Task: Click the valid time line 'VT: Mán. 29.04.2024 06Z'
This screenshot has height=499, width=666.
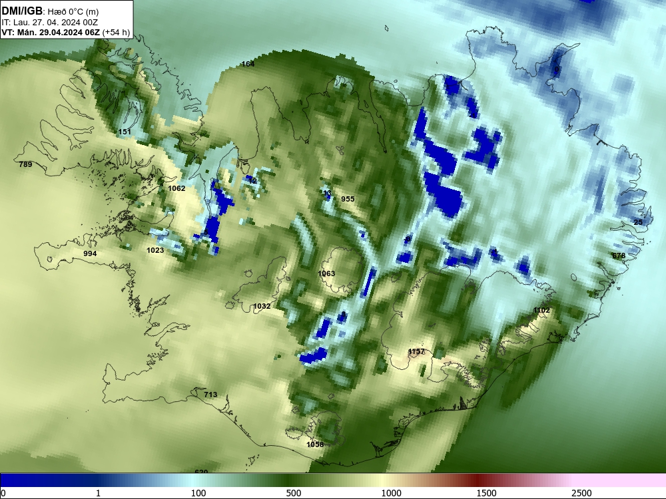Action: (52, 33)
